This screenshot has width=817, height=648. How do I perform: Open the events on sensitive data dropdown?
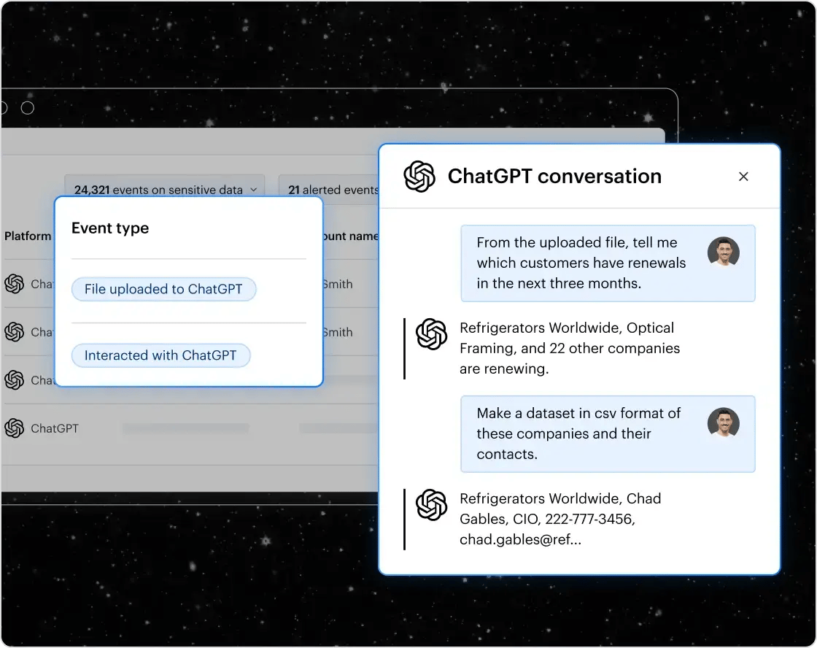[x=164, y=190]
